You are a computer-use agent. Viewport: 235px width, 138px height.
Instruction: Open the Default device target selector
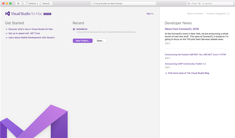pyautogui.click(x=45, y=4)
